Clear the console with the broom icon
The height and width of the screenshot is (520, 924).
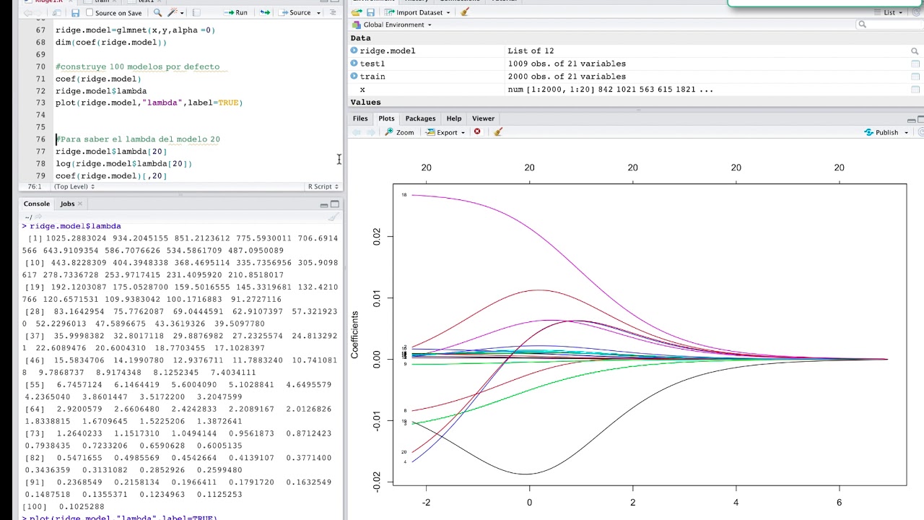click(x=333, y=217)
